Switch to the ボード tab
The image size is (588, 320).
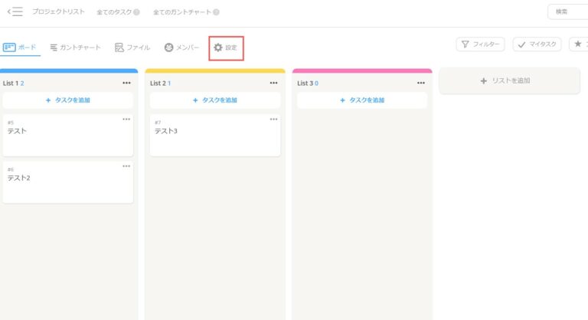click(19, 47)
